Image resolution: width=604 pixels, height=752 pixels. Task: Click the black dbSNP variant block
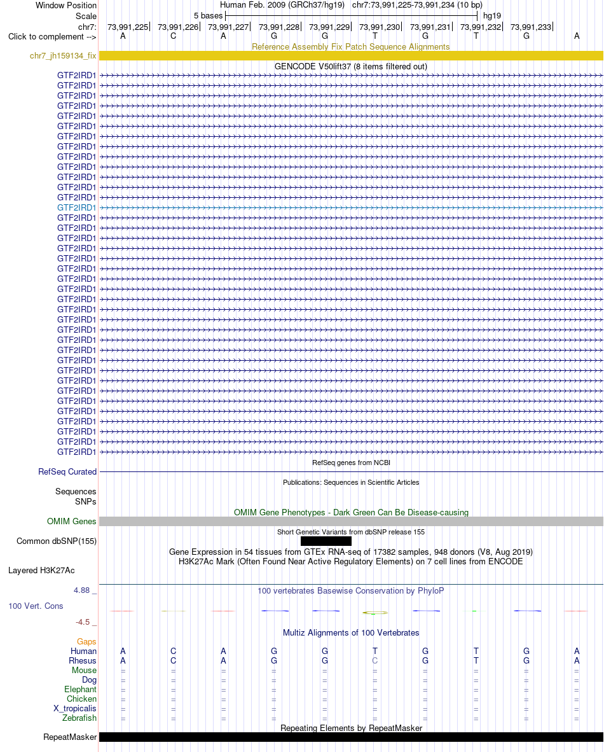[326, 541]
